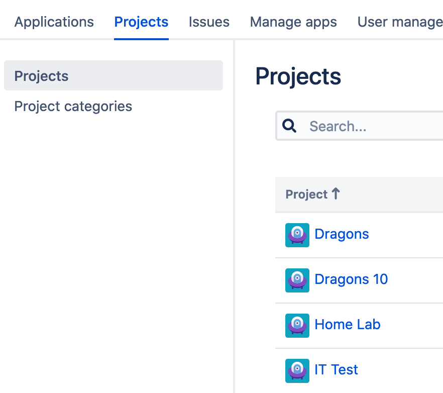Viewport: 443px width, 393px height.
Task: Click the Home Lab project avatar icon
Action: point(297,325)
